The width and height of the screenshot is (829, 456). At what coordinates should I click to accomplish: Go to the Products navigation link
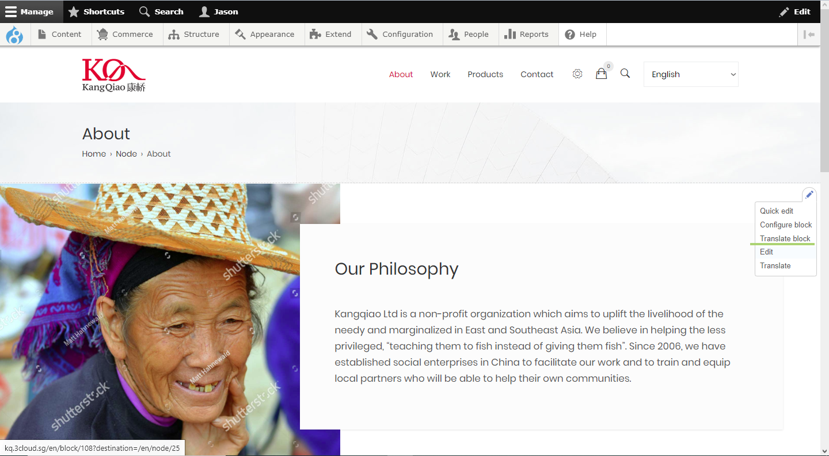pos(485,74)
